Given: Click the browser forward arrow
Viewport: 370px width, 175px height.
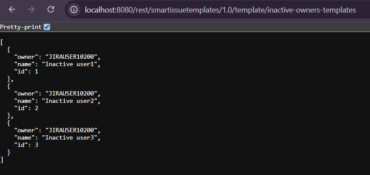Looking at the screenshot, I should (x=31, y=10).
